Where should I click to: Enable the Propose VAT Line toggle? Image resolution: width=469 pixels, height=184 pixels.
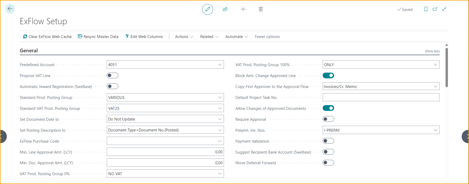click(x=112, y=75)
